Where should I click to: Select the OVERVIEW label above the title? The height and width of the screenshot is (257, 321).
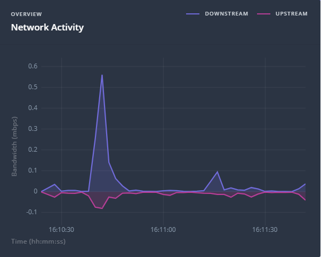pyautogui.click(x=26, y=14)
